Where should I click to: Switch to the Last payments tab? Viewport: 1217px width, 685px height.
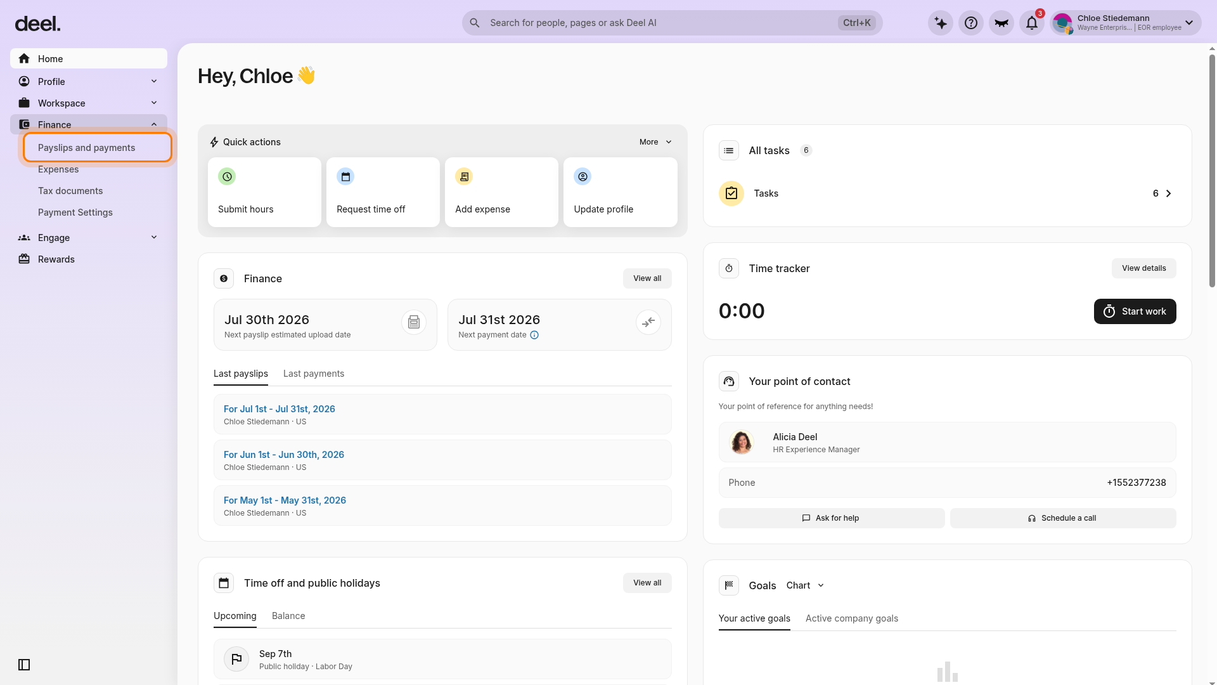tap(314, 374)
